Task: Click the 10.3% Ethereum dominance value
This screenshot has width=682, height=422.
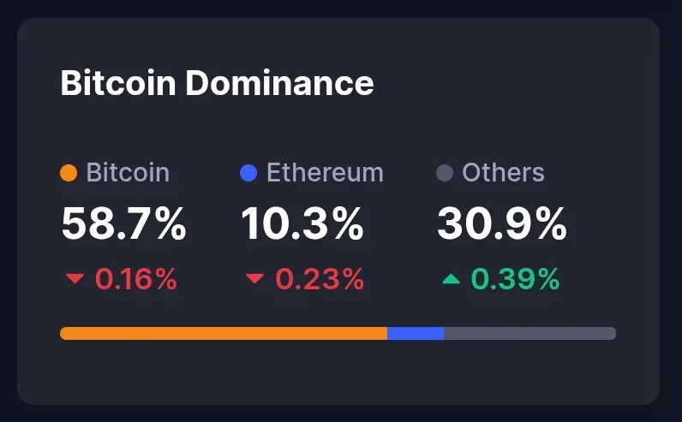Action: click(302, 224)
